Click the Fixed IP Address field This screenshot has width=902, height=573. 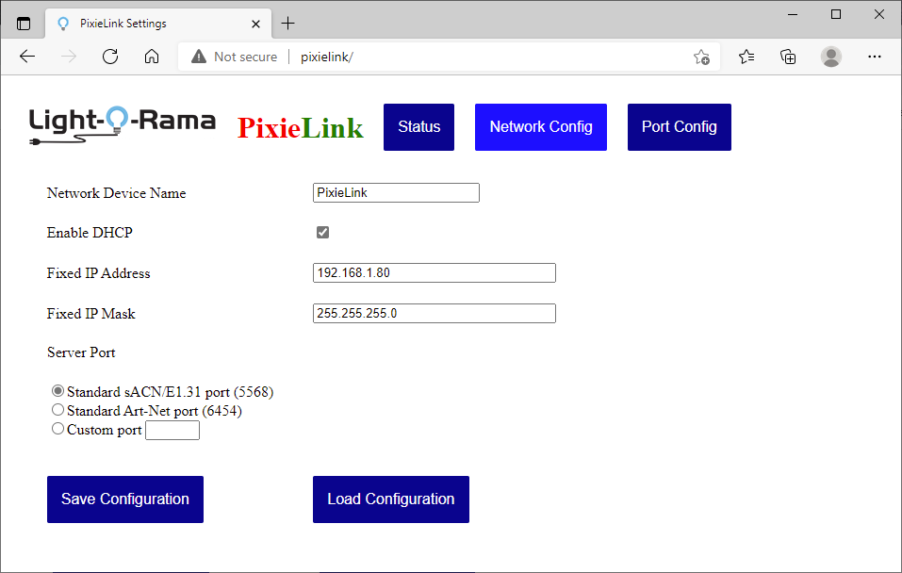[x=435, y=272]
